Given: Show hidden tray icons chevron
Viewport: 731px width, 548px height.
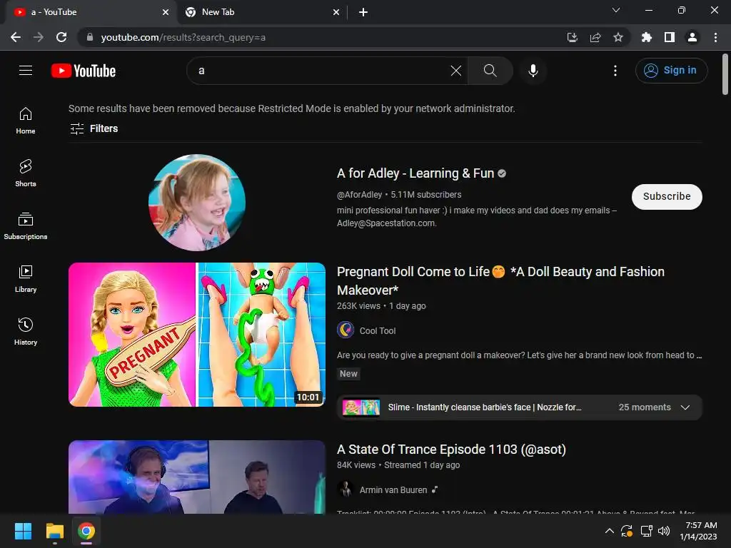Looking at the screenshot, I should tap(610, 531).
